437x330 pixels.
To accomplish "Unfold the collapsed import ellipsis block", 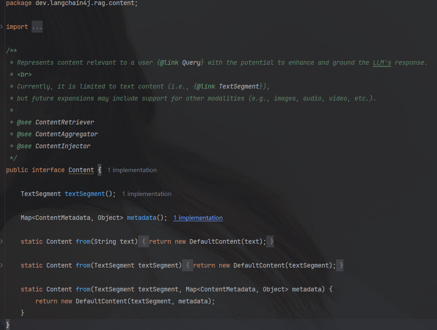I will [37, 27].
